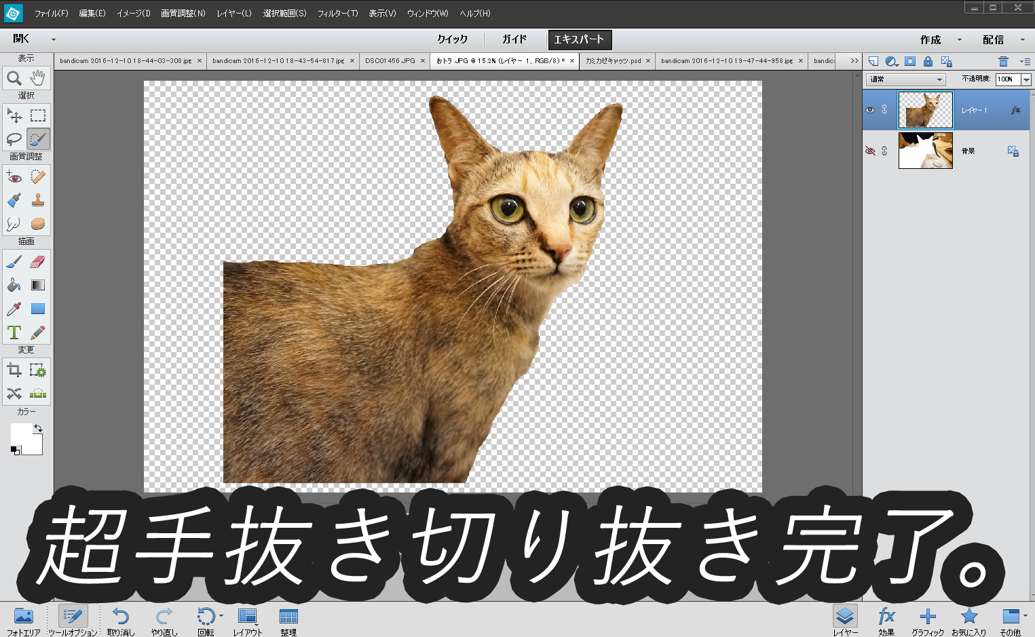The image size is (1035, 637).
Task: Select the Hand tool
Action: click(x=38, y=78)
